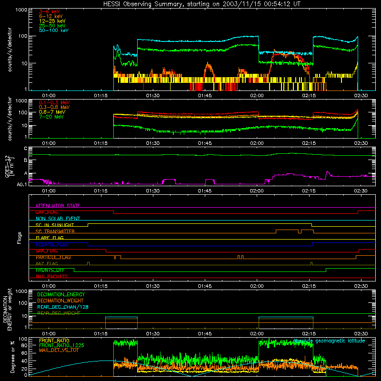Image resolution: width=381 pixels, height=381 pixels.
Task: Choose the ECLIPSE_FLAG label
Action: click(52, 244)
